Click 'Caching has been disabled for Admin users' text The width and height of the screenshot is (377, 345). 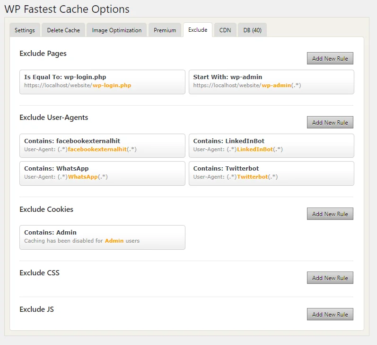pos(82,241)
